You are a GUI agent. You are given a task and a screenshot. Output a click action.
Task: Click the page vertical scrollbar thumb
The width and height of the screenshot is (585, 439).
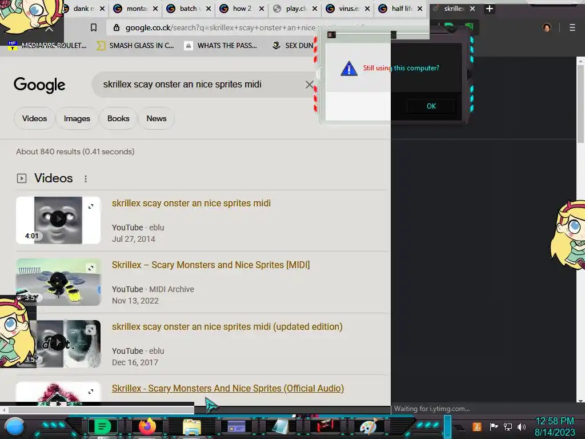(x=580, y=103)
